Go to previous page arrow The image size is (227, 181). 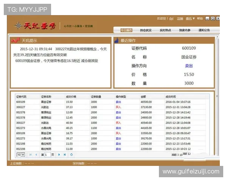tap(36, 155)
